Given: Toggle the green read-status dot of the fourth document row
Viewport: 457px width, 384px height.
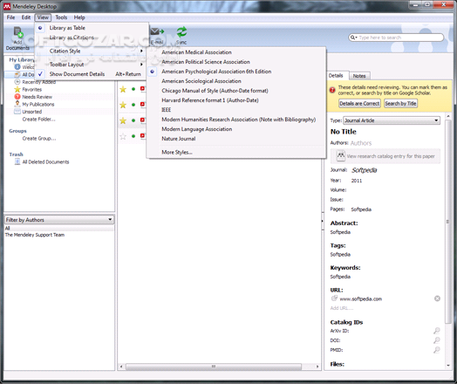Looking at the screenshot, I should pyautogui.click(x=133, y=136).
